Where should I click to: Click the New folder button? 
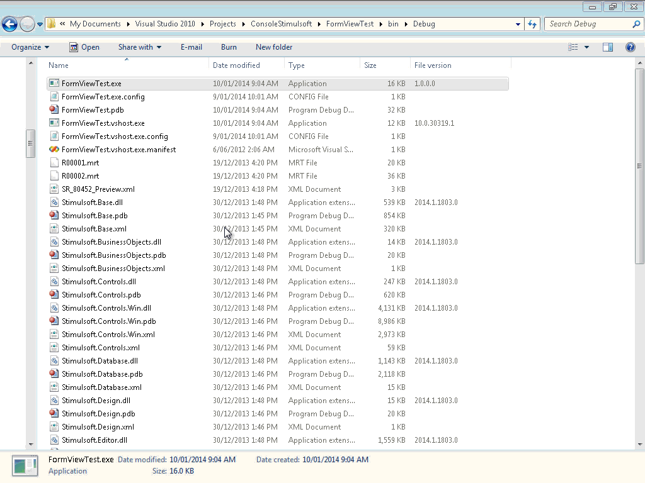[x=274, y=47]
